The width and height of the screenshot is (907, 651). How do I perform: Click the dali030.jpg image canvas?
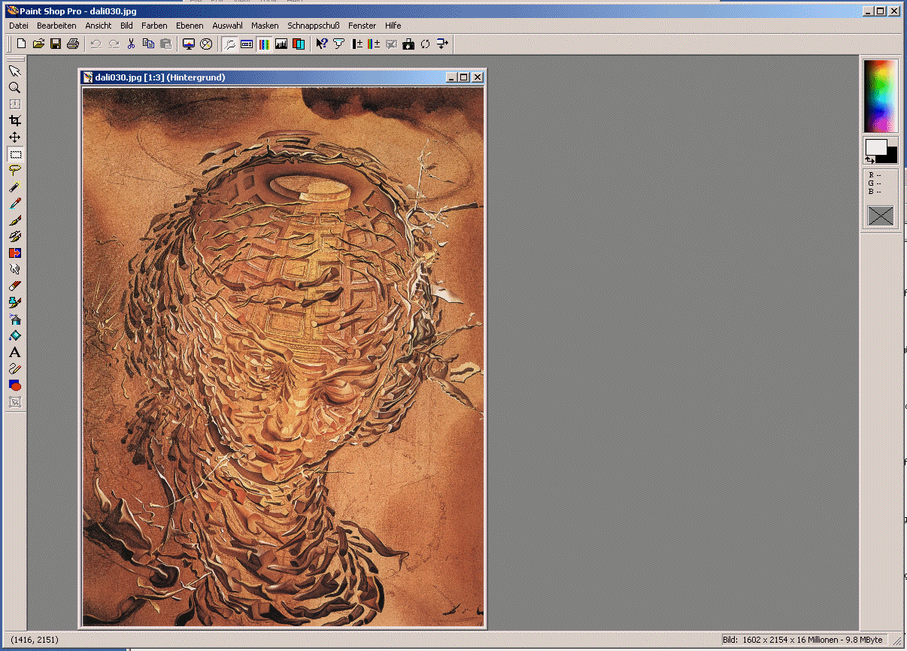283,356
